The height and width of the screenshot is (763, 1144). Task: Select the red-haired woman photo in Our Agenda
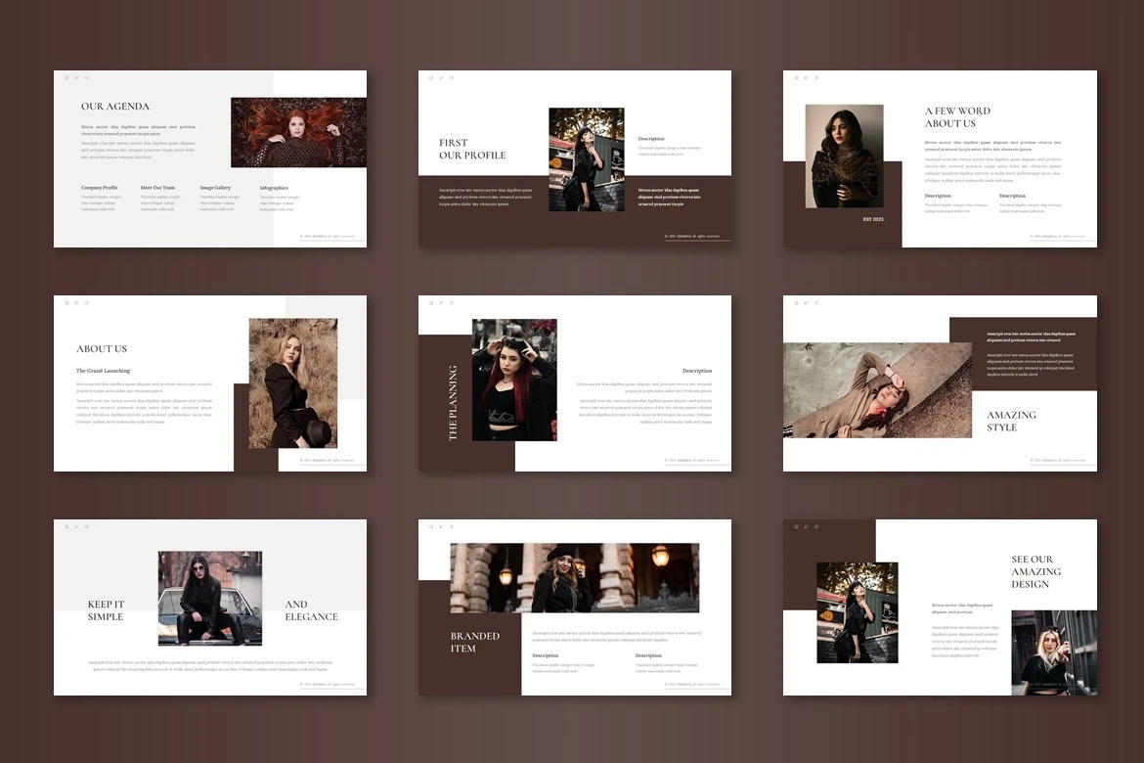point(298,132)
